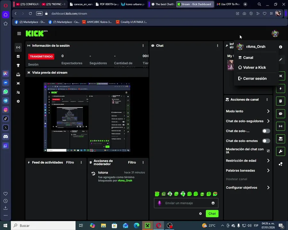This screenshot has height=230, width=288.
Task: Expand Restricción de edad settings
Action: click(248, 161)
